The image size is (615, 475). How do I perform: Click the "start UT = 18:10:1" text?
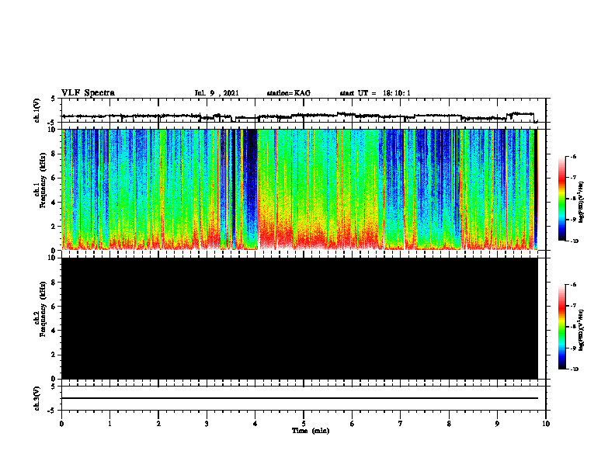[x=375, y=93]
